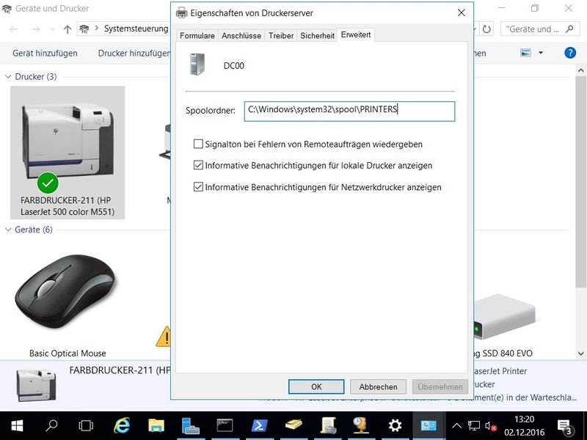The width and height of the screenshot is (587, 440).
Task: Go up one folder level arrow
Action: [x=68, y=29]
